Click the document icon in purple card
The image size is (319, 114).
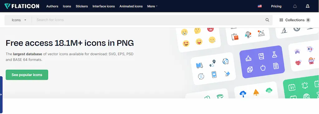tap(276, 66)
